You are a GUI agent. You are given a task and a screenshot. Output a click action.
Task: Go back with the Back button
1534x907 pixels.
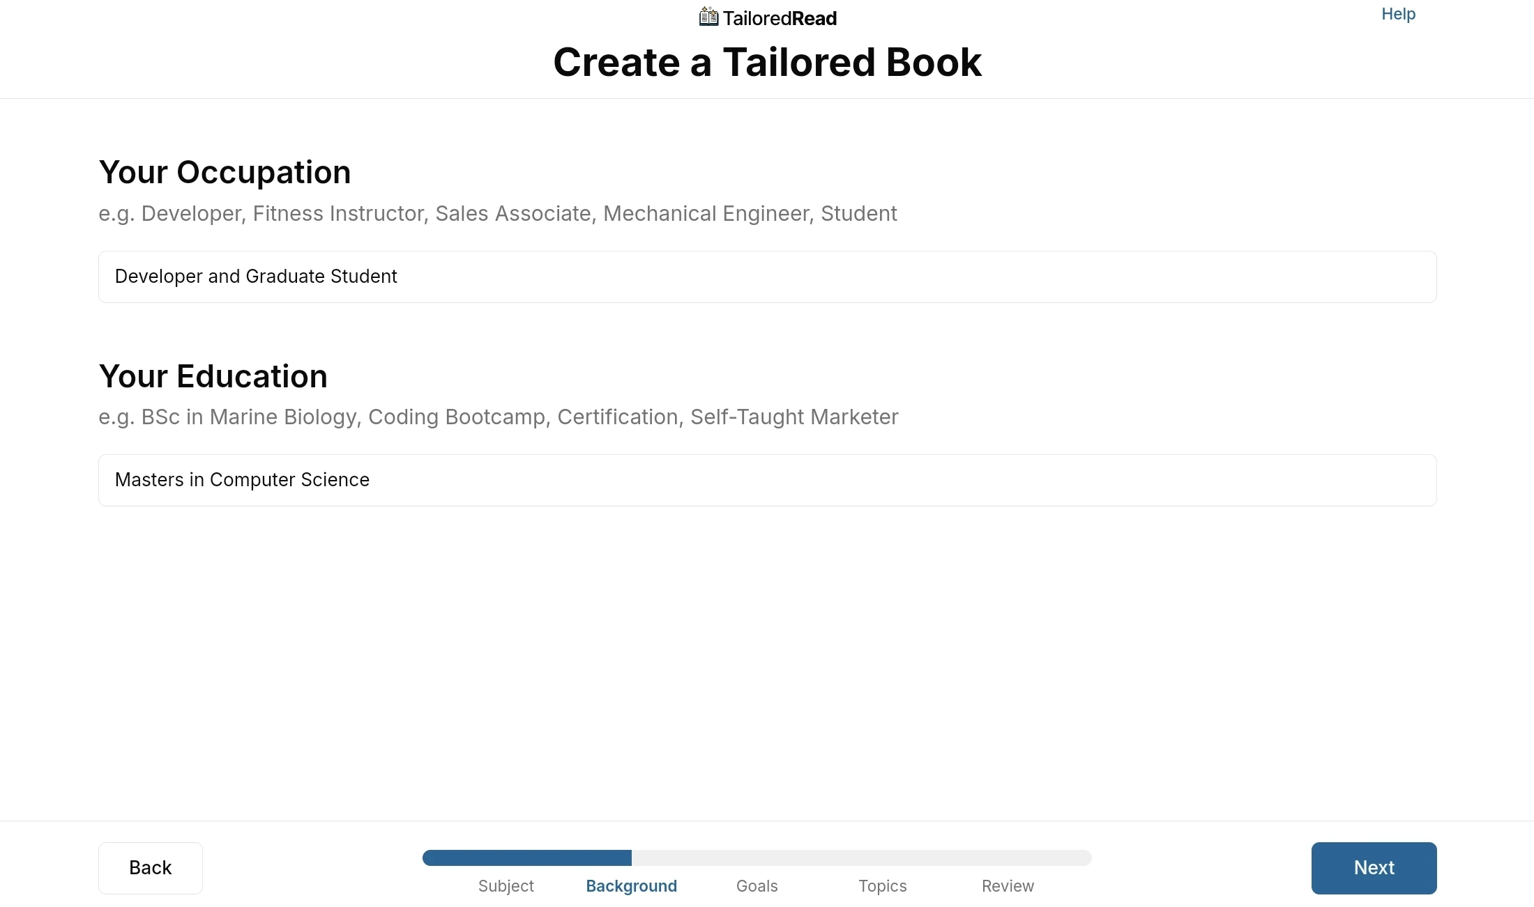[x=151, y=868]
